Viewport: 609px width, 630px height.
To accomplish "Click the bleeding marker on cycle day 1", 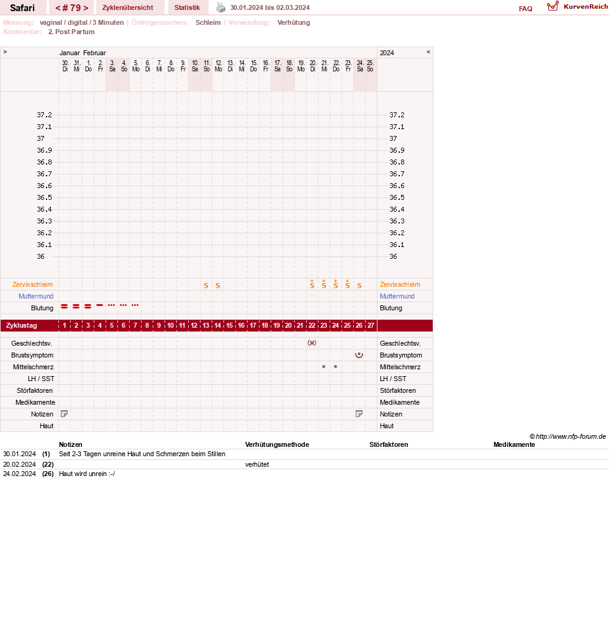I will click(x=65, y=306).
